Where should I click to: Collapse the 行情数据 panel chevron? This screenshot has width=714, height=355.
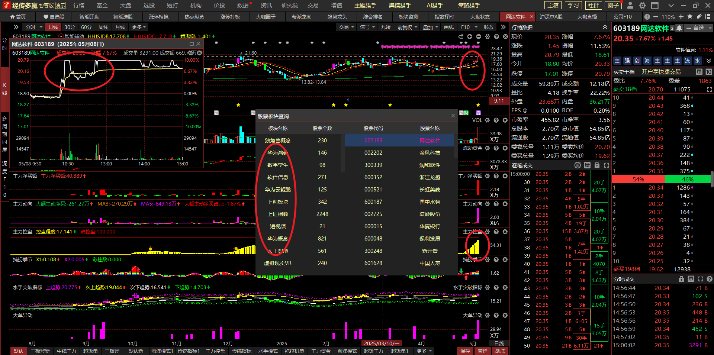[605, 27]
